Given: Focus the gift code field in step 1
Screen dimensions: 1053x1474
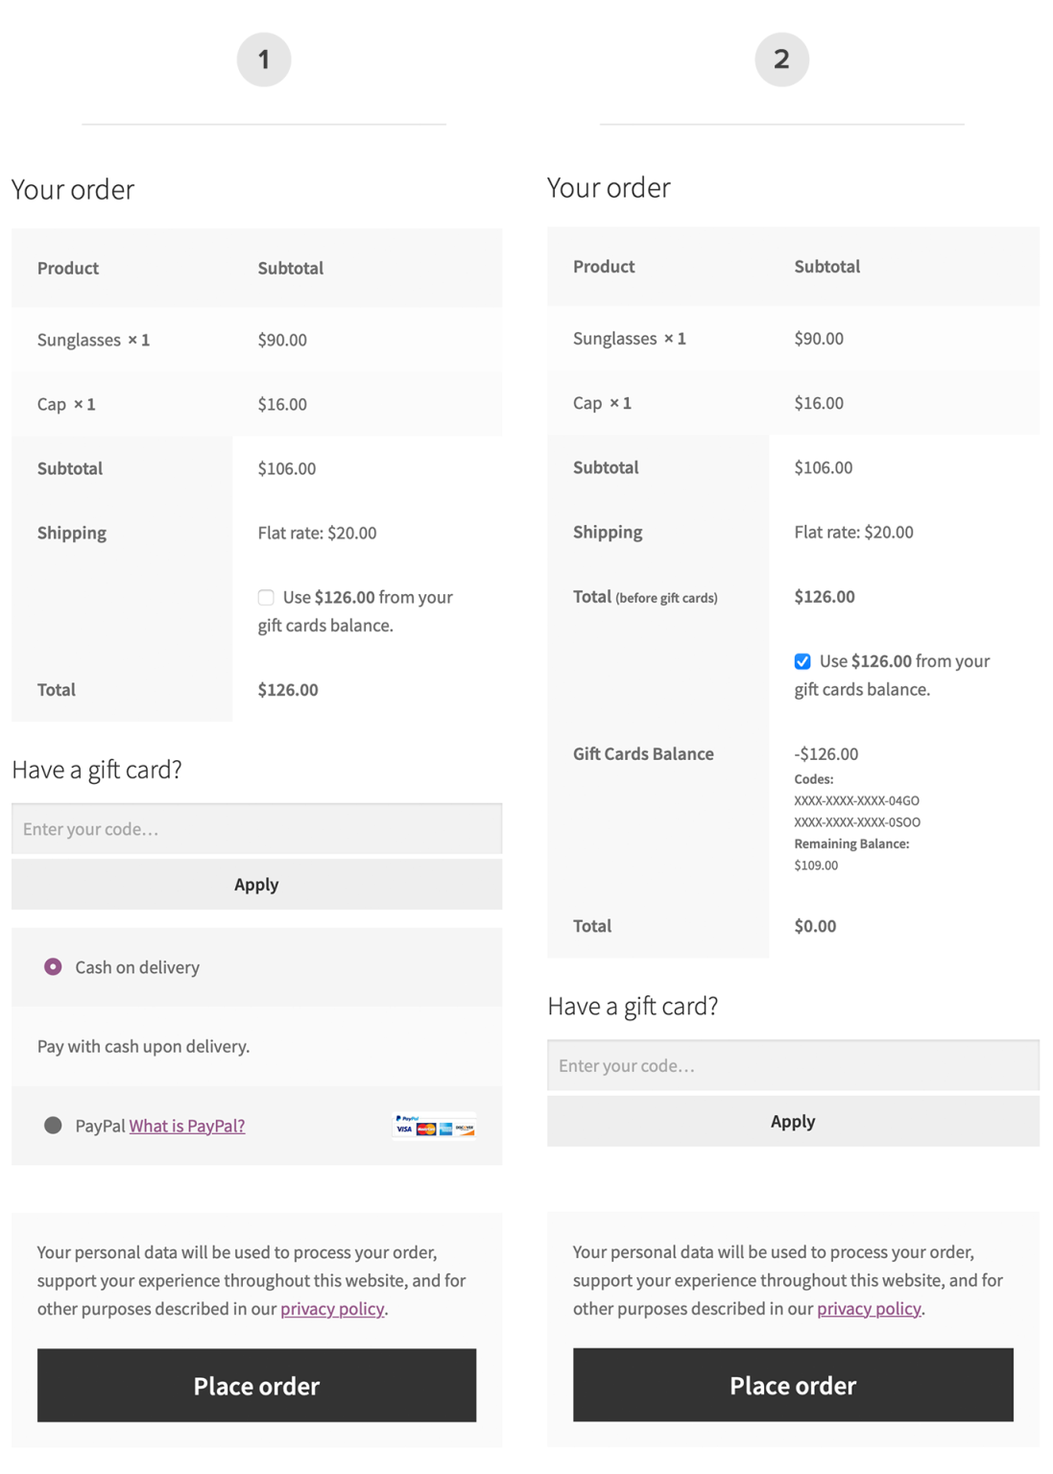Looking at the screenshot, I should tap(256, 828).
